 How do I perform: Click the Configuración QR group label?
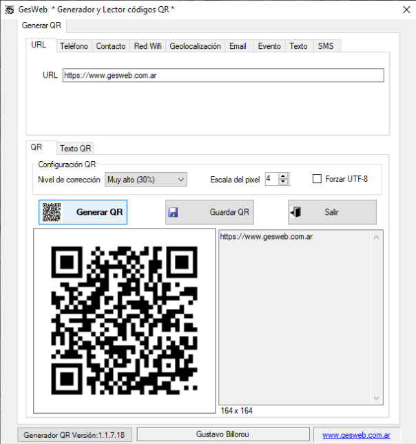coord(67,165)
